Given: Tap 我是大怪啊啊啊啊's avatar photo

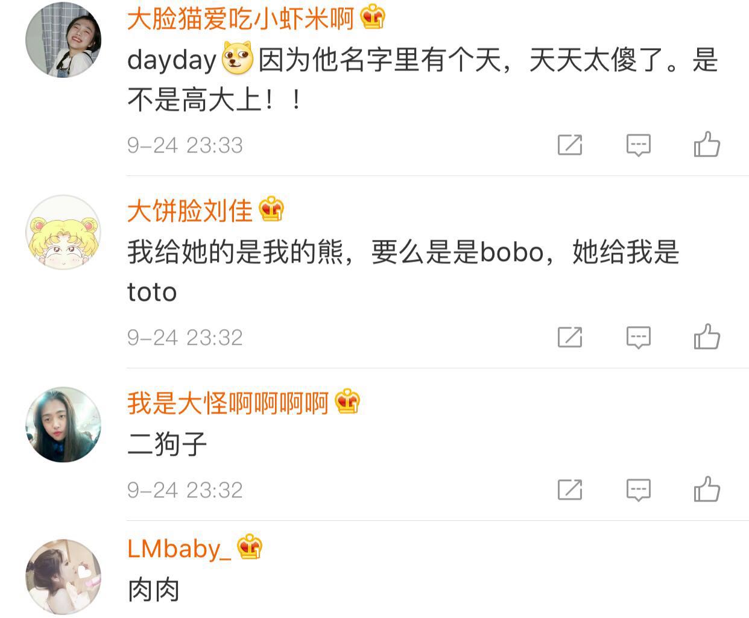Looking at the screenshot, I should pyautogui.click(x=63, y=424).
